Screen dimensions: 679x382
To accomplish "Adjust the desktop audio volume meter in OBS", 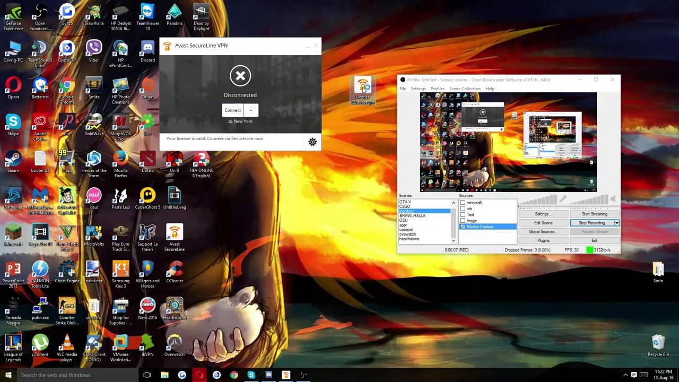I will 589,199.
